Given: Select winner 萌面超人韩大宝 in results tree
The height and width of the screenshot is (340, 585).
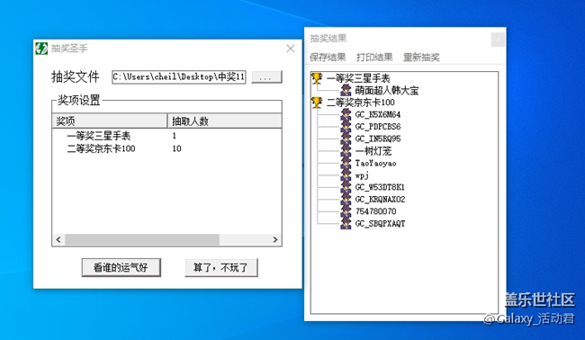Looking at the screenshot, I should [x=387, y=90].
